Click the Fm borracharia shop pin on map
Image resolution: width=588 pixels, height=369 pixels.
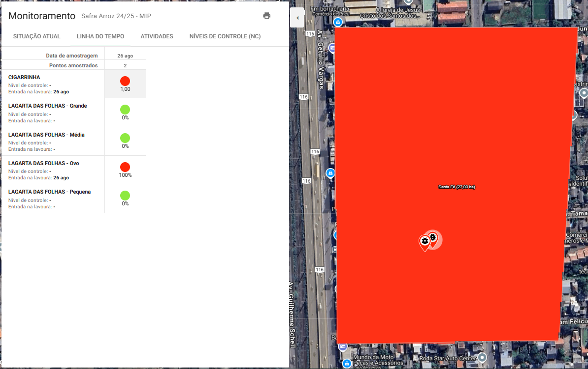[x=338, y=22]
